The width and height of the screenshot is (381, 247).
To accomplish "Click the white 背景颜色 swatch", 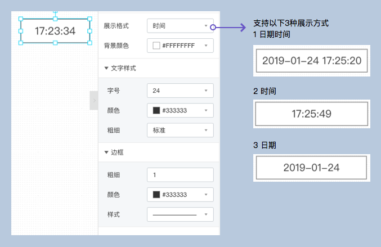I will point(156,46).
